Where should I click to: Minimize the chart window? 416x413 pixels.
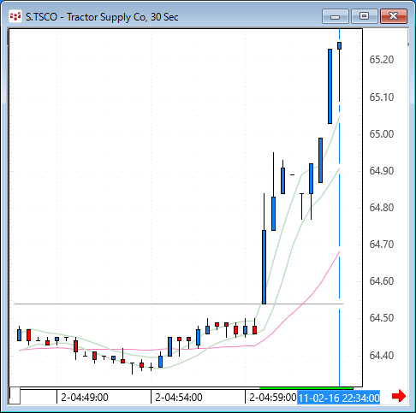coord(336,16)
